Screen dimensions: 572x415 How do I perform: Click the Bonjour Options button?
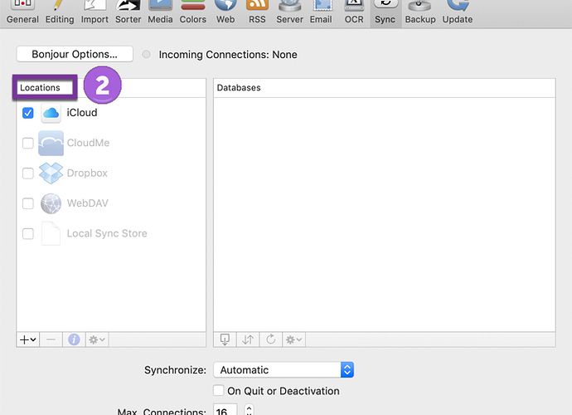(75, 54)
